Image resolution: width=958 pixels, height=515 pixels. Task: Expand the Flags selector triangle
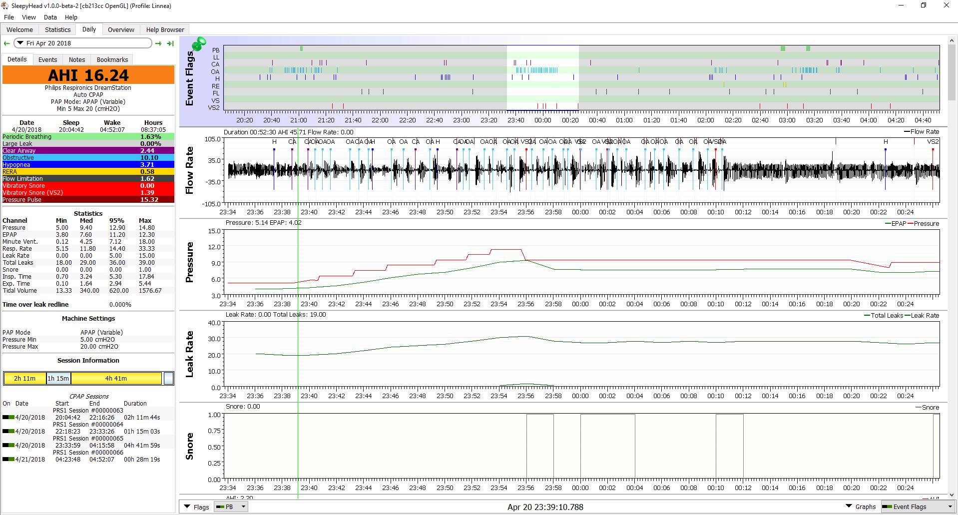pos(187,507)
